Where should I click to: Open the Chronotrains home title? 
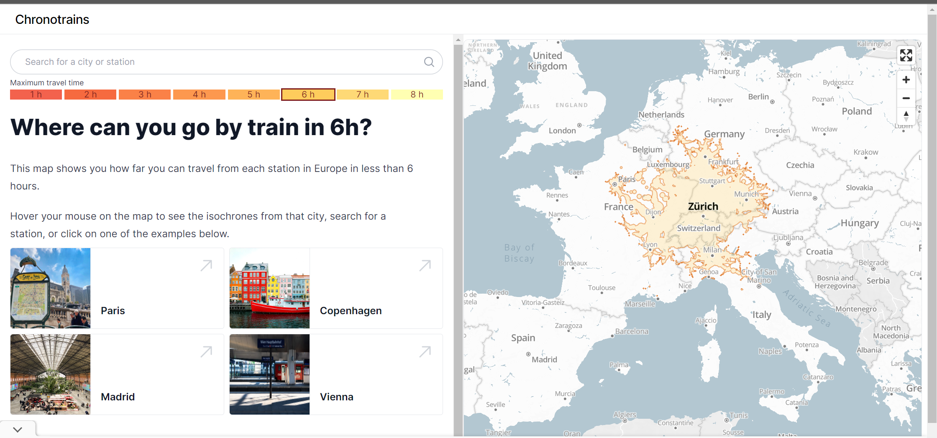coord(52,20)
